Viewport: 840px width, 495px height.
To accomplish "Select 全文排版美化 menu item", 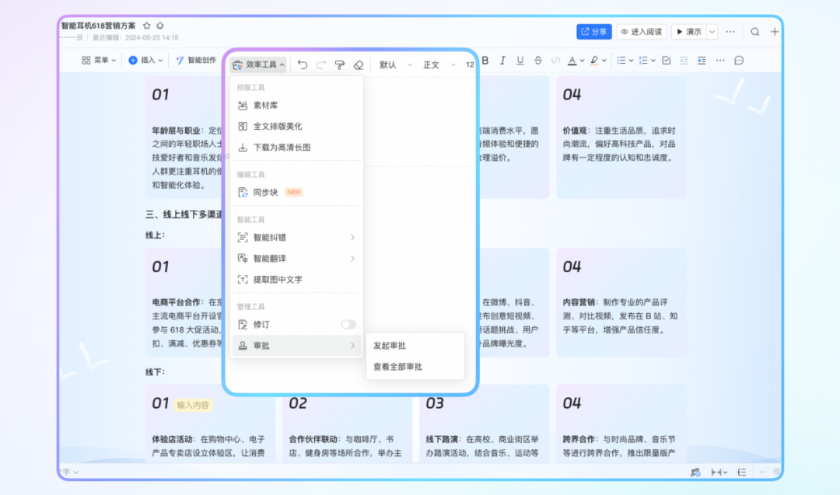I will point(278,126).
